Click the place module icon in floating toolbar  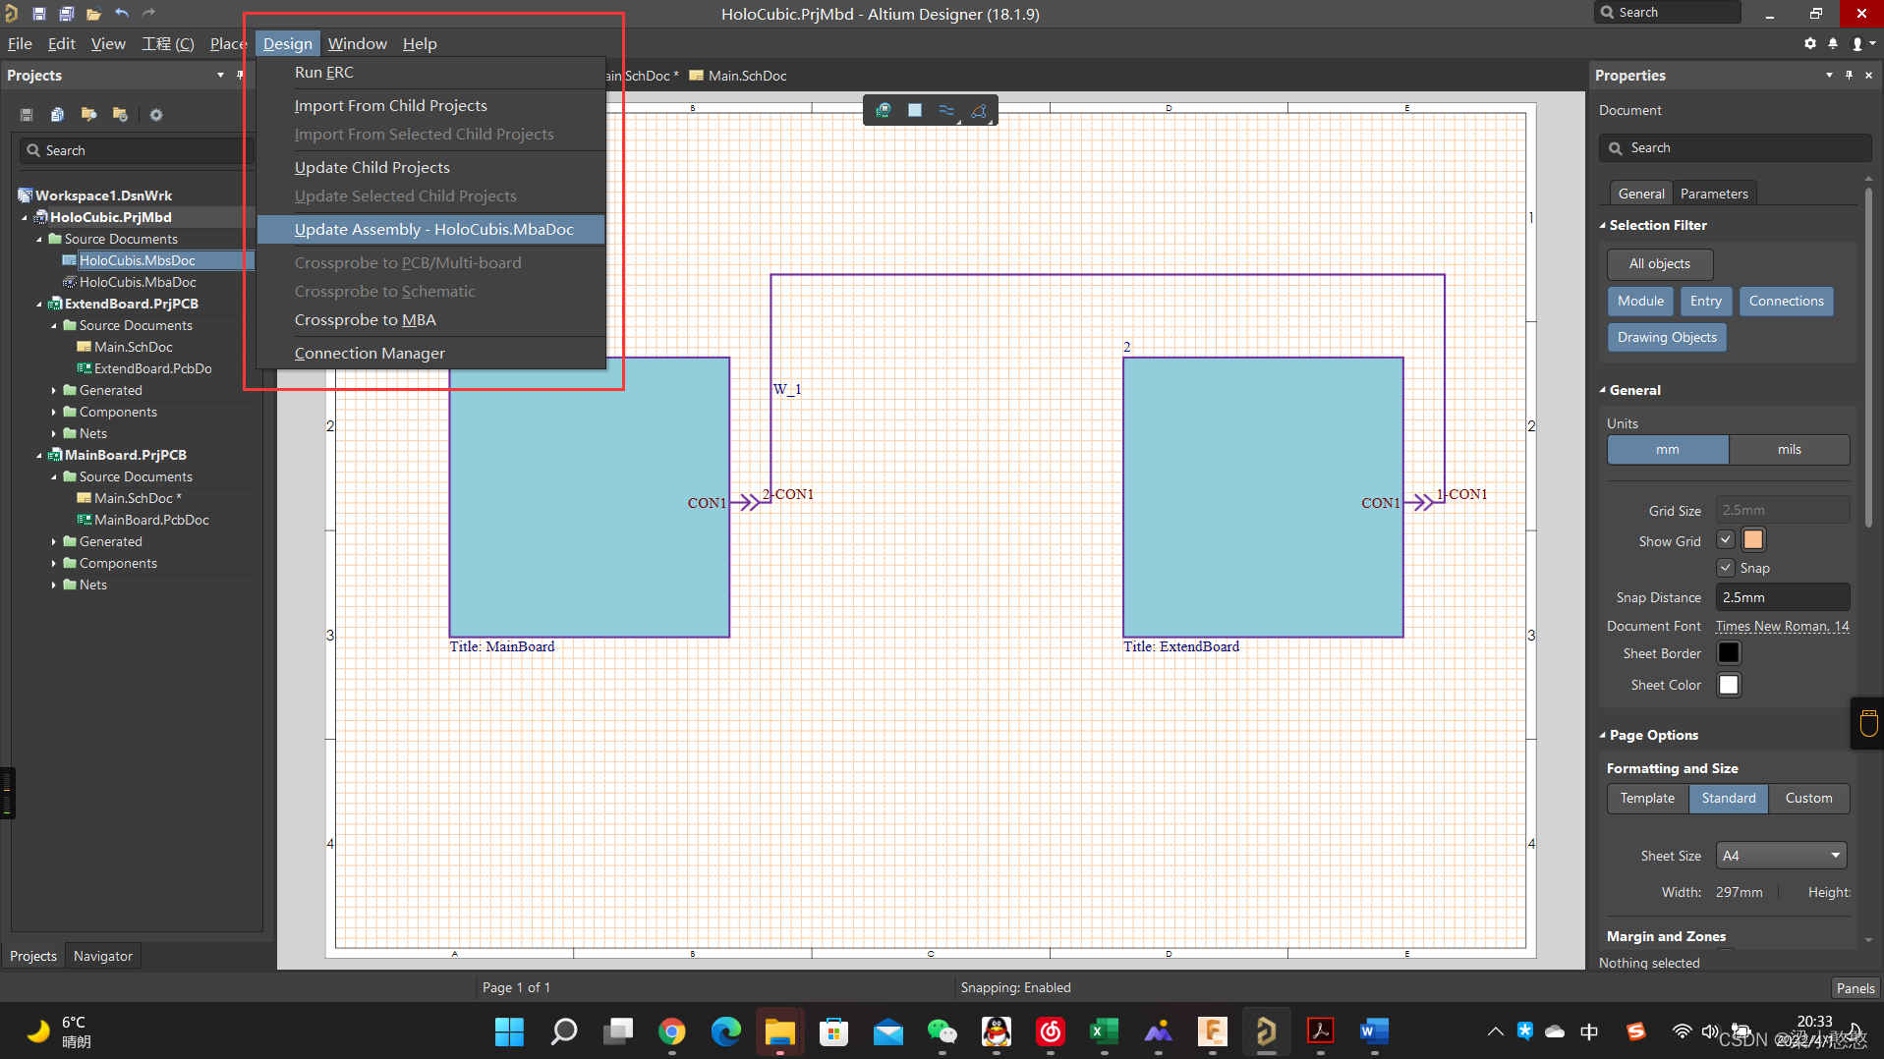(914, 110)
